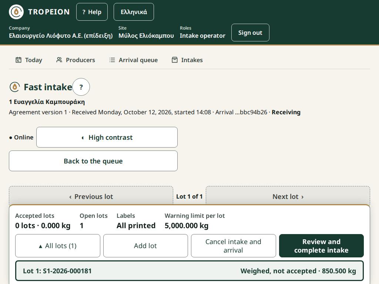
Task: Review and complete intake
Action: pyautogui.click(x=321, y=246)
